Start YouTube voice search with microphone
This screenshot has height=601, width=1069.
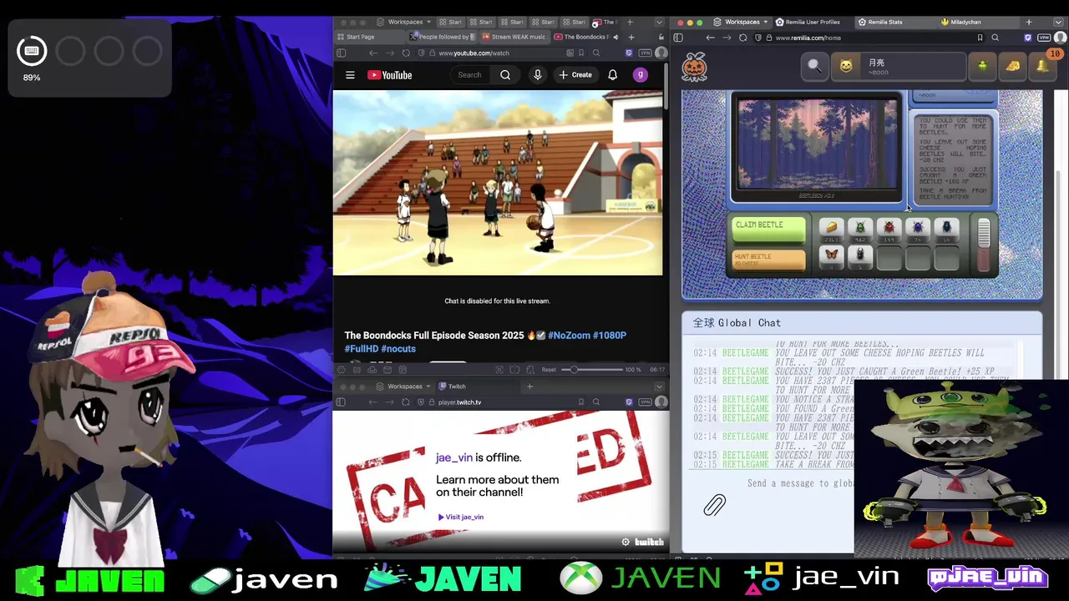pyautogui.click(x=538, y=75)
